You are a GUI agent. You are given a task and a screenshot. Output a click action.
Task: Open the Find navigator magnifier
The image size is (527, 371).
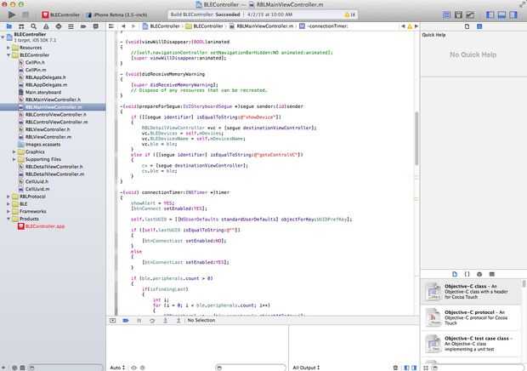point(34,26)
